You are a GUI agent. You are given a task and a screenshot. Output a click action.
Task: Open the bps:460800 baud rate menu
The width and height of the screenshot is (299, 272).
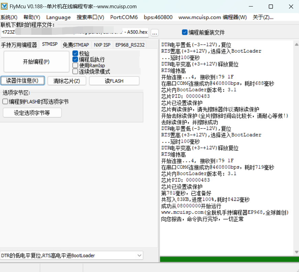158,17
